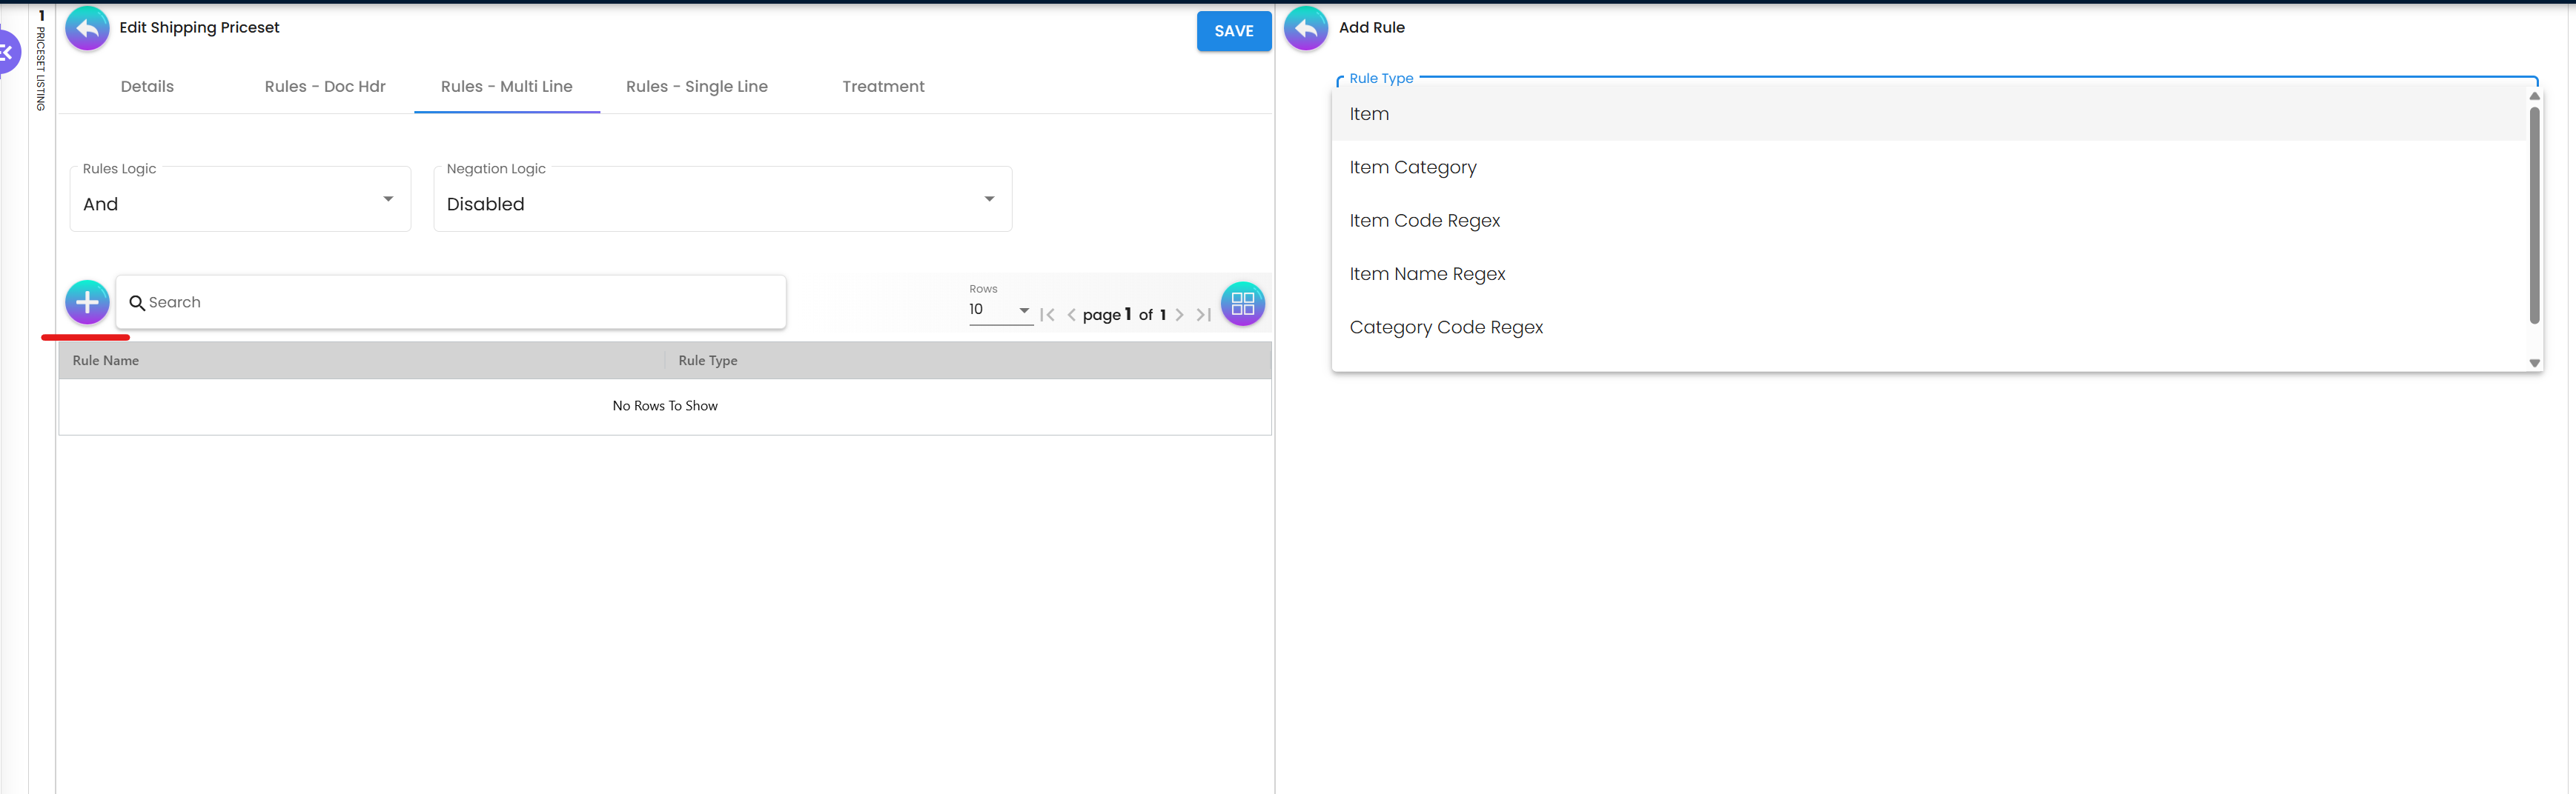Image resolution: width=2576 pixels, height=794 pixels.
Task: Select Item Code Regex rule type
Action: click(x=1425, y=221)
